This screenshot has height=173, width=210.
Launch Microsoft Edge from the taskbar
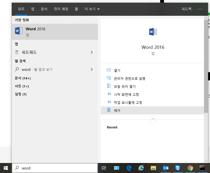[129, 168]
